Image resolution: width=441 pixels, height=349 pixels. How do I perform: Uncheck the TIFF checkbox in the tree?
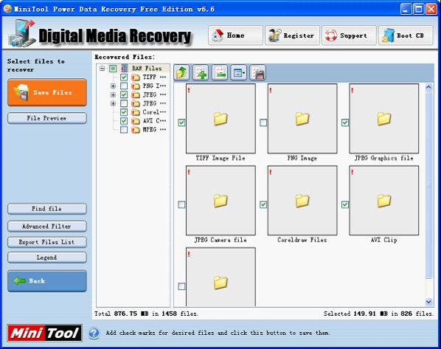(124, 77)
